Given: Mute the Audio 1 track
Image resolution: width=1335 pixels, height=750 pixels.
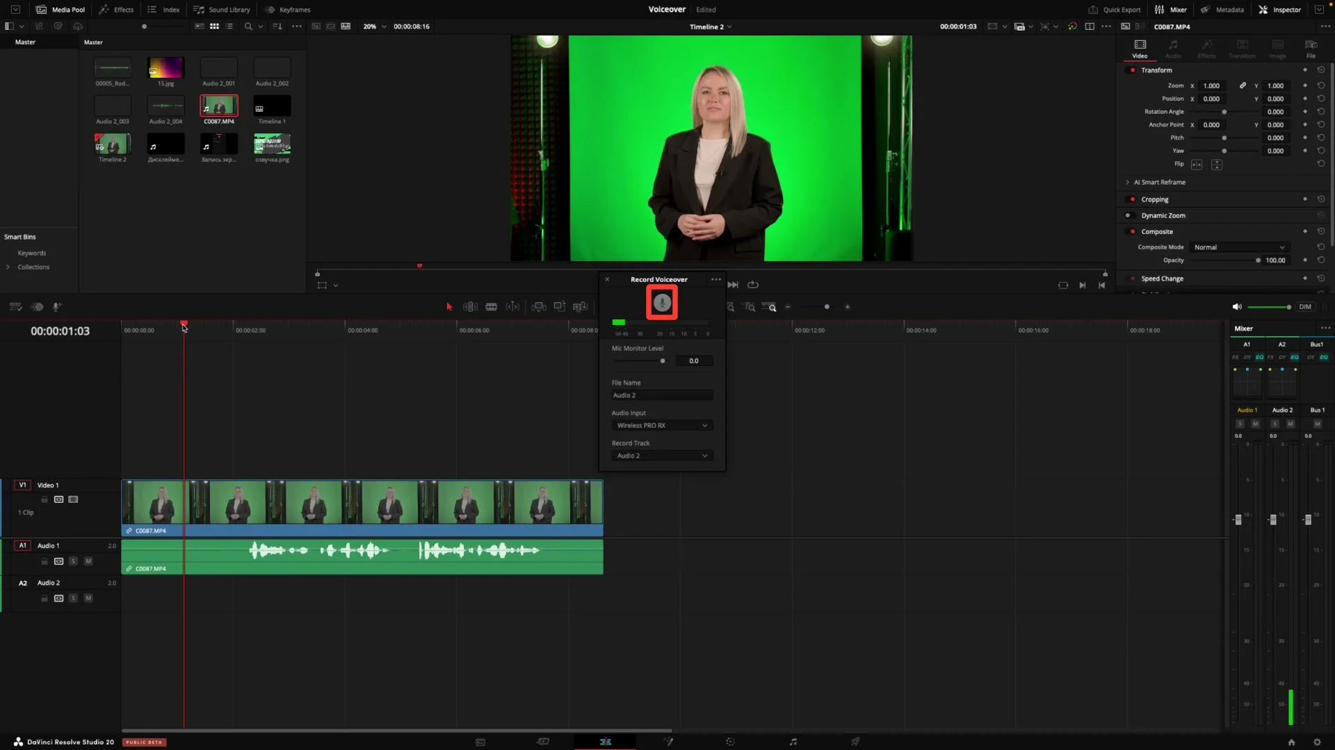Looking at the screenshot, I should 88,561.
